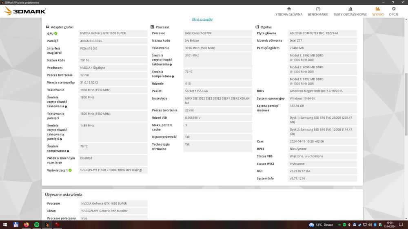
Task: Click the green GPU status check icon
Action: tap(55, 33)
